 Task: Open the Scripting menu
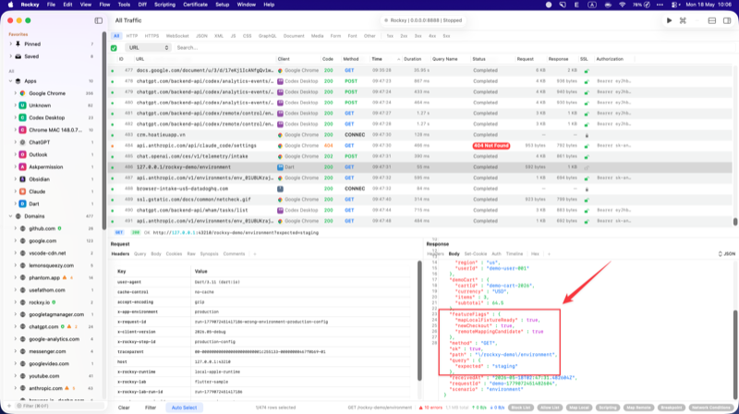[164, 5]
